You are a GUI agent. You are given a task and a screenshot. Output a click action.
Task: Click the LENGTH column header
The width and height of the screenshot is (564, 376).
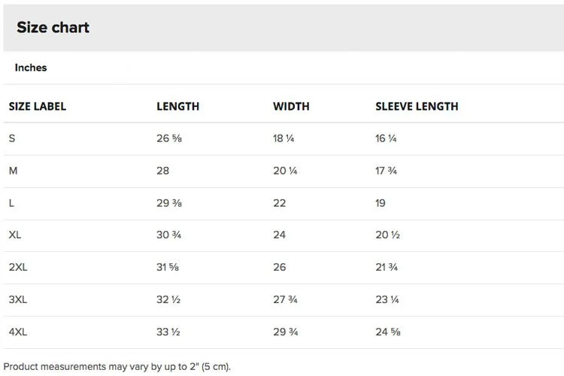tap(177, 107)
